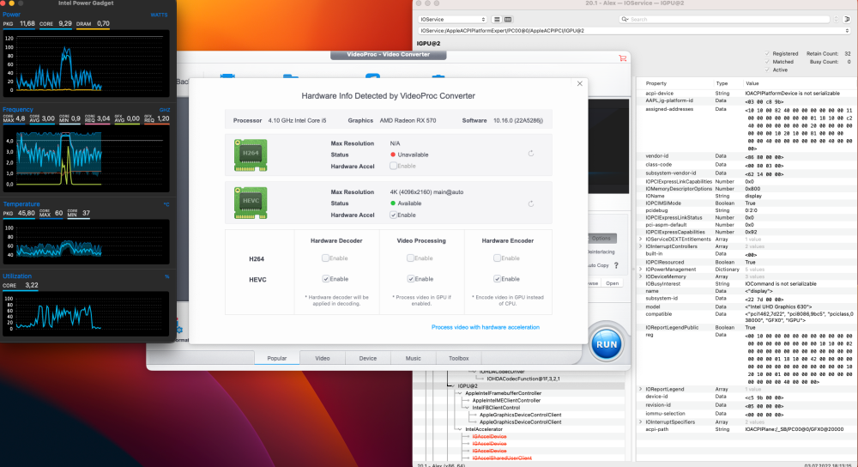Select the model property row
The width and height of the screenshot is (858, 467).
coord(746,306)
